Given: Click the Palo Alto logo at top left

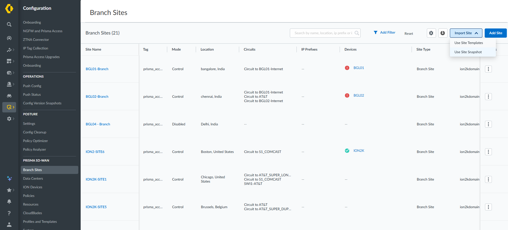Looking at the screenshot, I should [9, 9].
